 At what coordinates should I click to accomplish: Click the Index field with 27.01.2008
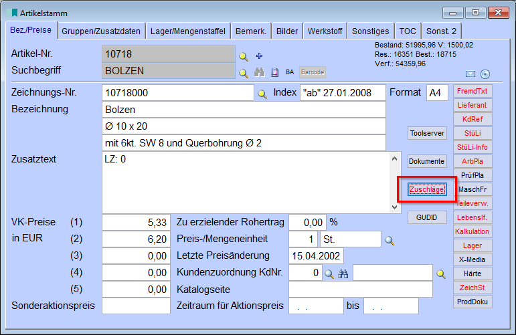point(343,93)
